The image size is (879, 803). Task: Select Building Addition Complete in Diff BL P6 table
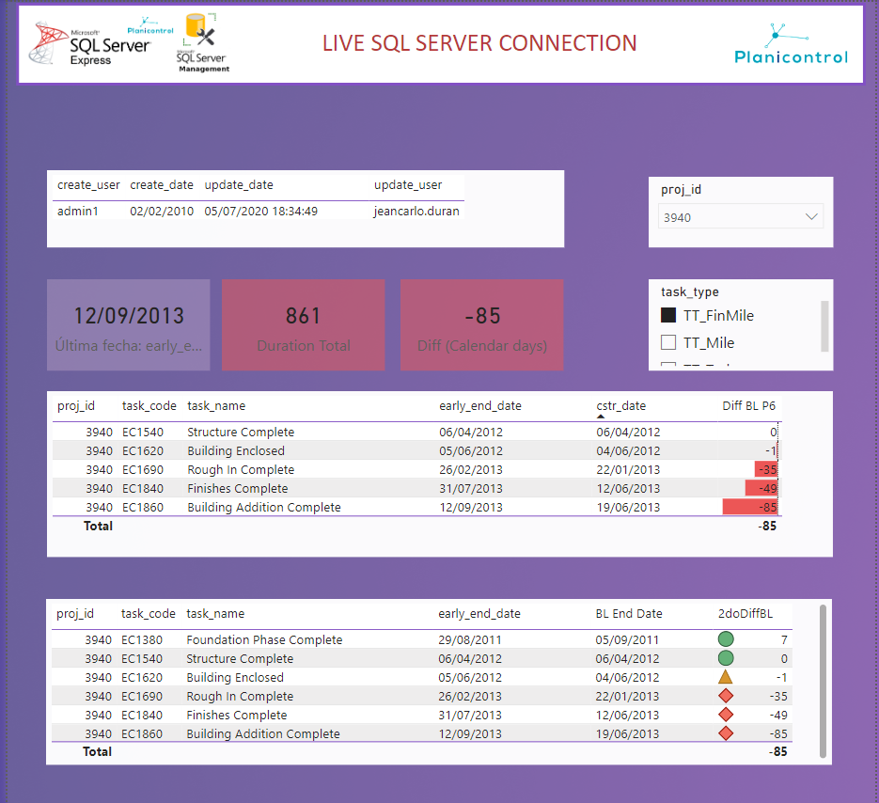264,507
